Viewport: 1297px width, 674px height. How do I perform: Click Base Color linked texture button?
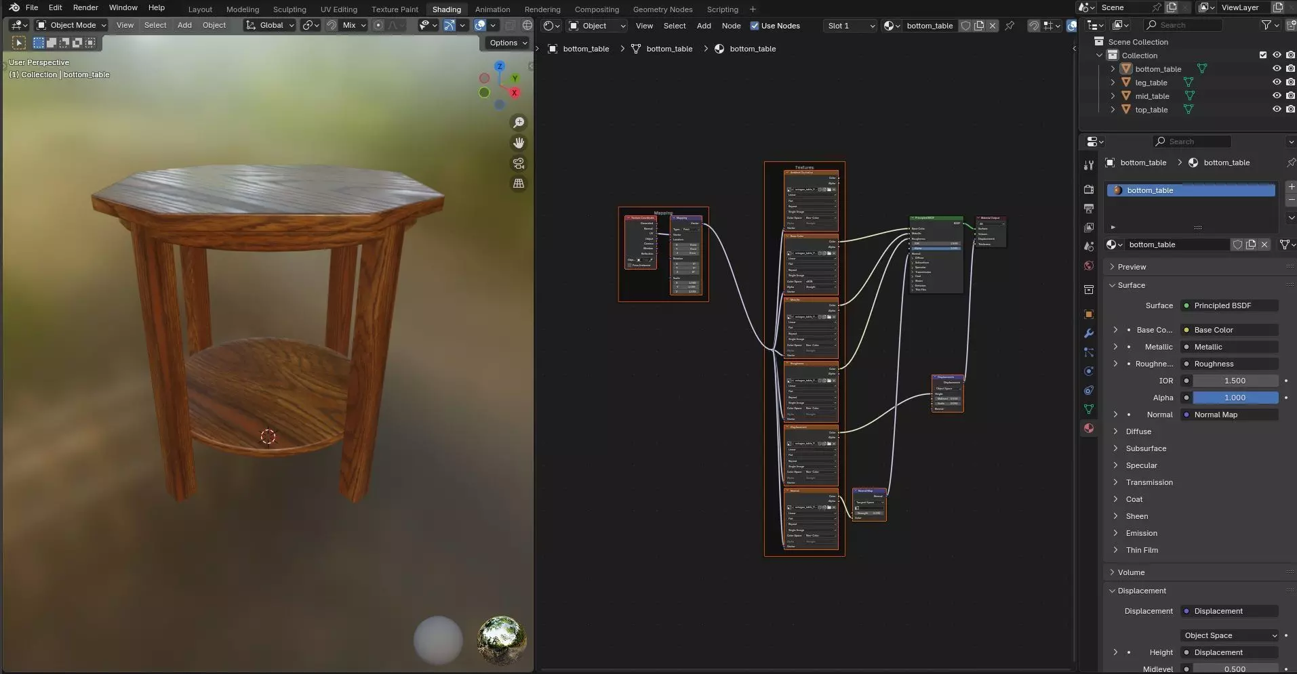[1229, 330]
